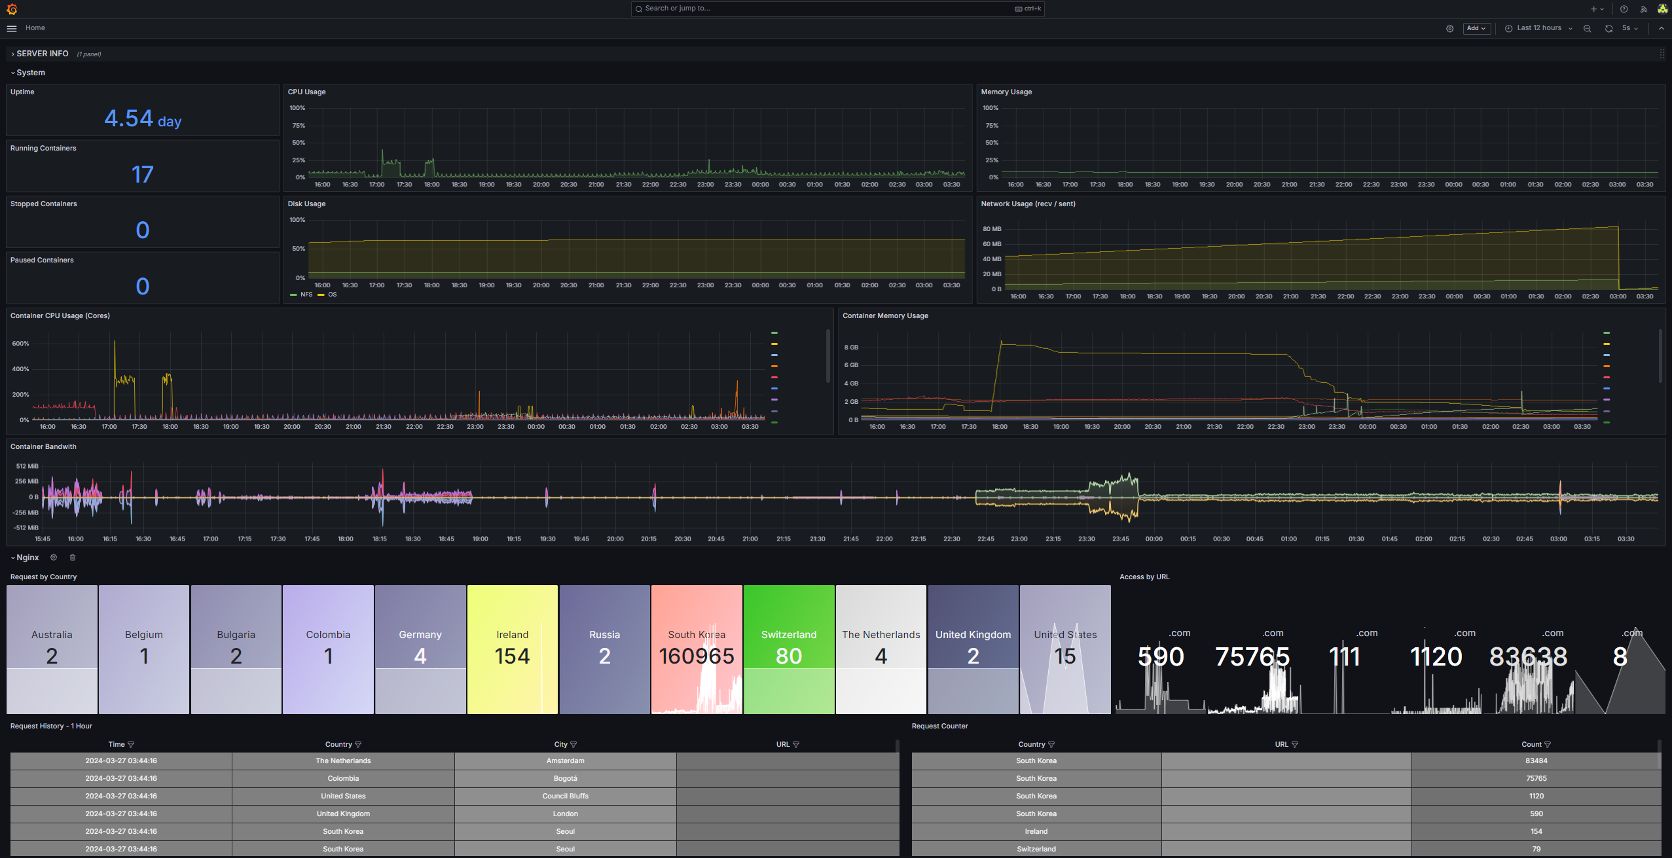Image resolution: width=1672 pixels, height=858 pixels.
Task: Toggle the time range selector dropdown
Action: (1537, 27)
